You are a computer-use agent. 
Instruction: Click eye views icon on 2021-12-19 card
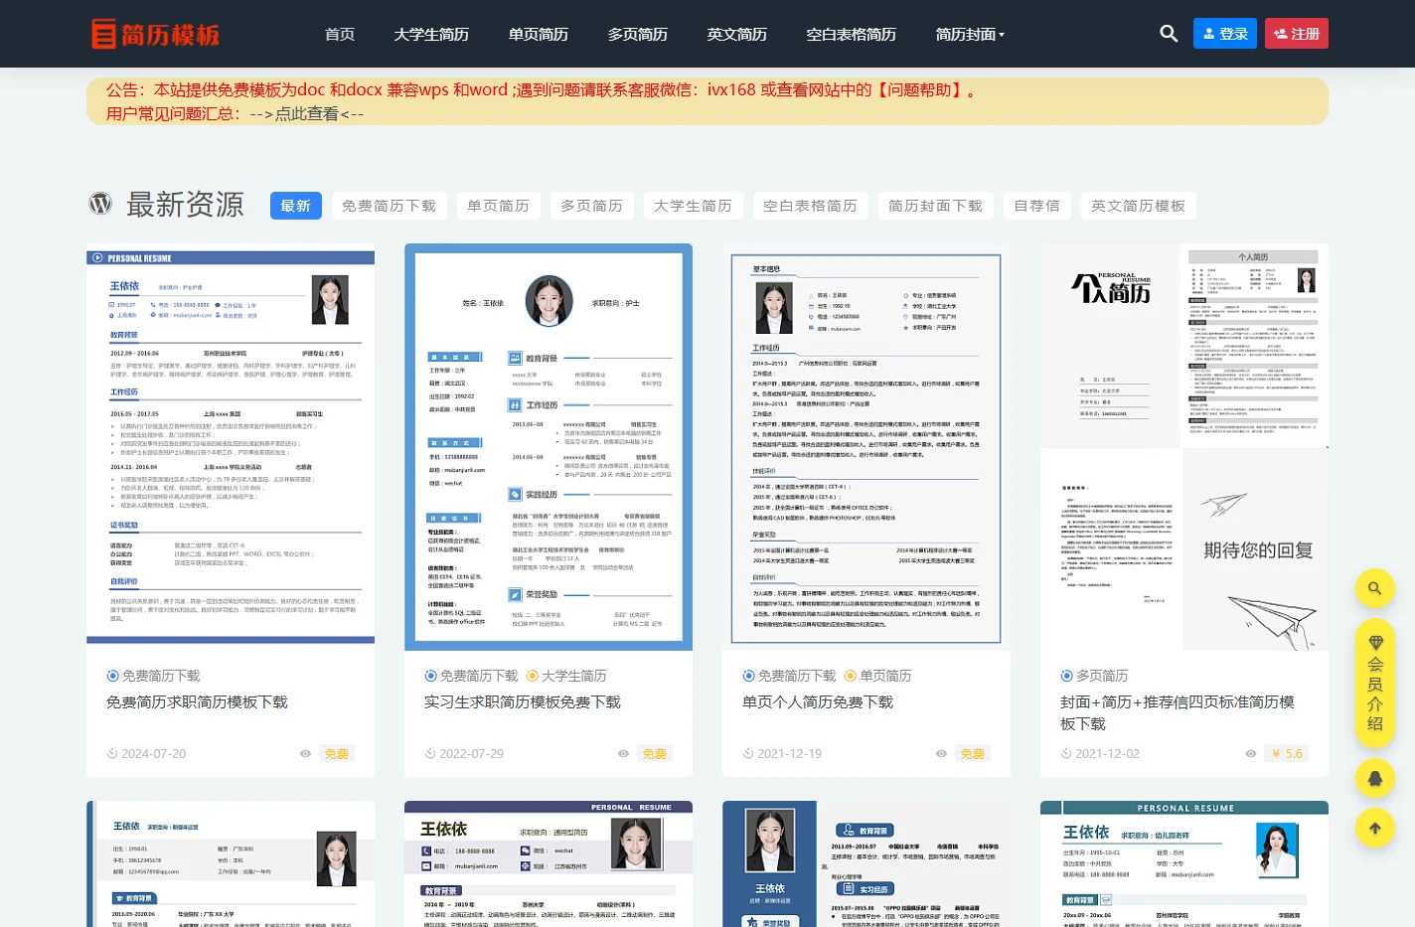[941, 754]
